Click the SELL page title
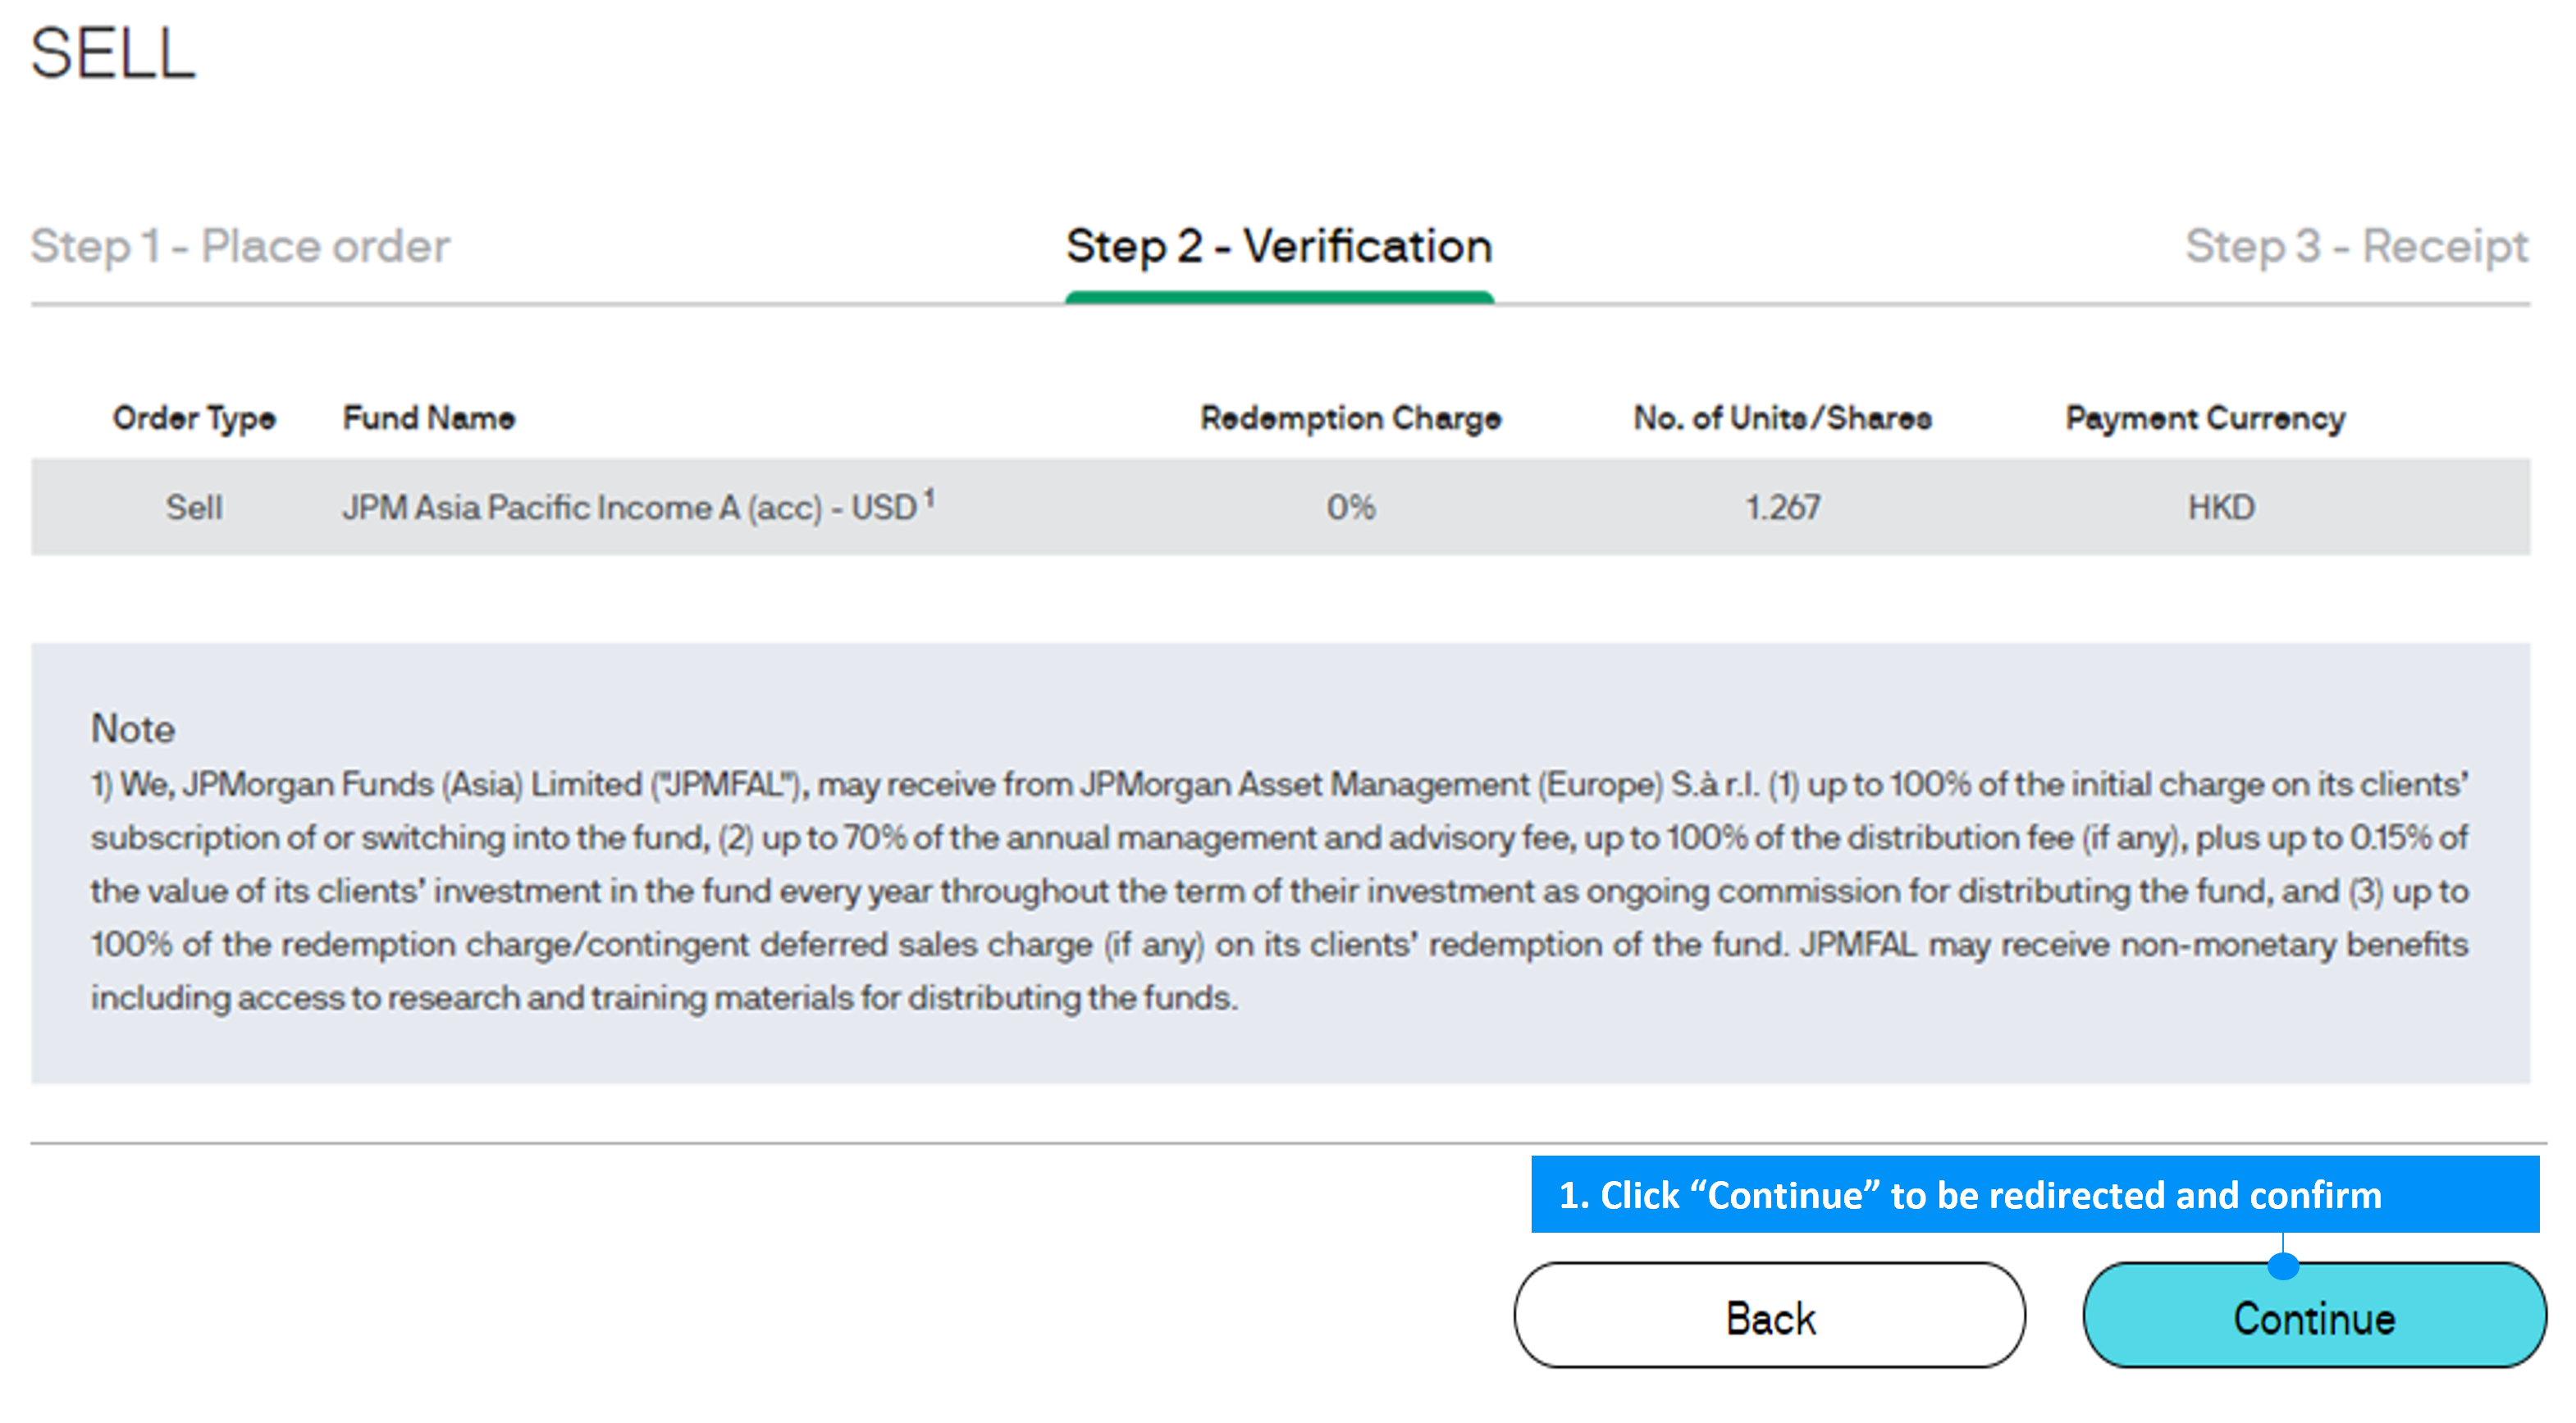 coord(113,52)
